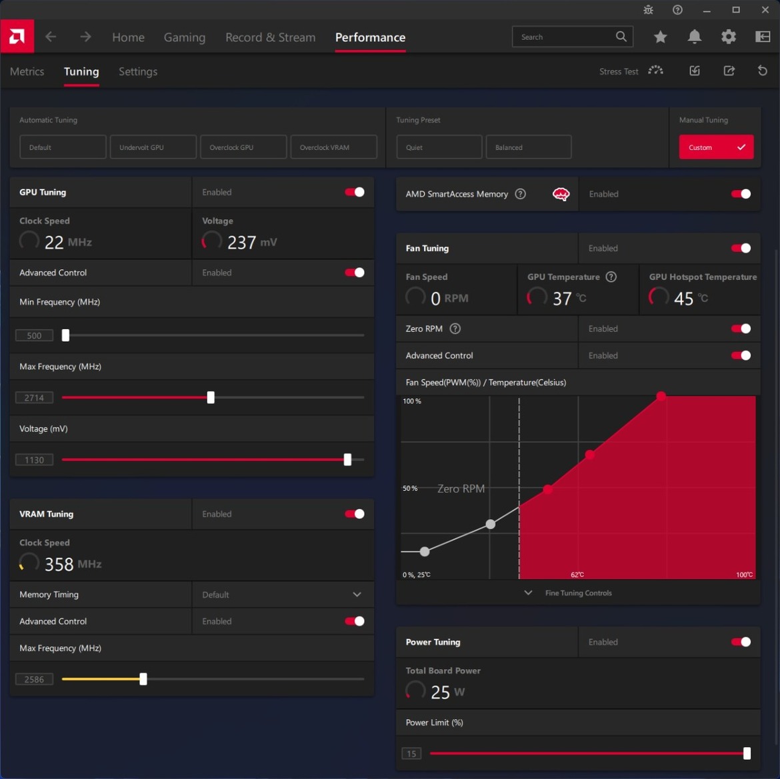Open the Gaming menu

tap(185, 37)
